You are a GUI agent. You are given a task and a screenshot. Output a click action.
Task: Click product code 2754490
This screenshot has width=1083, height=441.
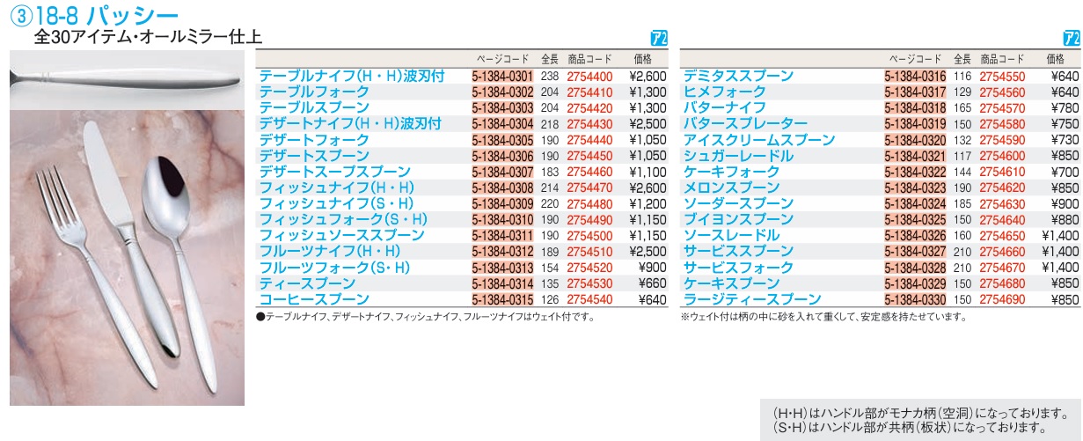click(589, 219)
